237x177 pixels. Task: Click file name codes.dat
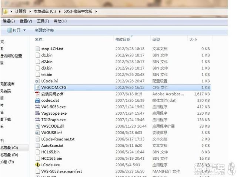[50, 100]
